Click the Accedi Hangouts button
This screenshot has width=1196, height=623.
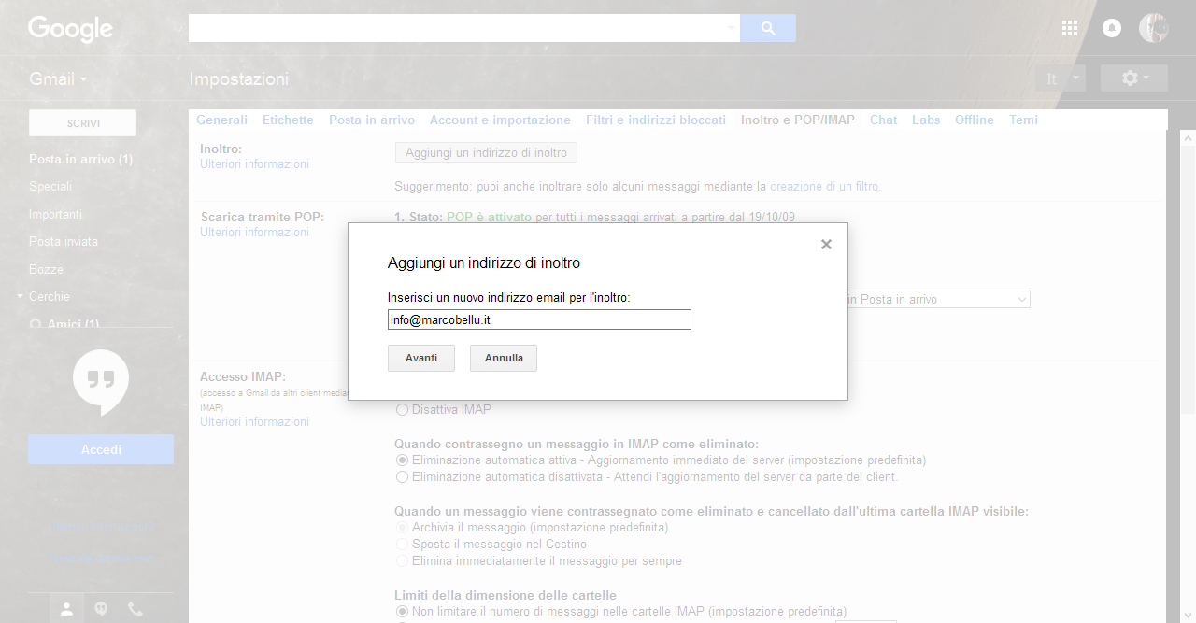(x=101, y=449)
